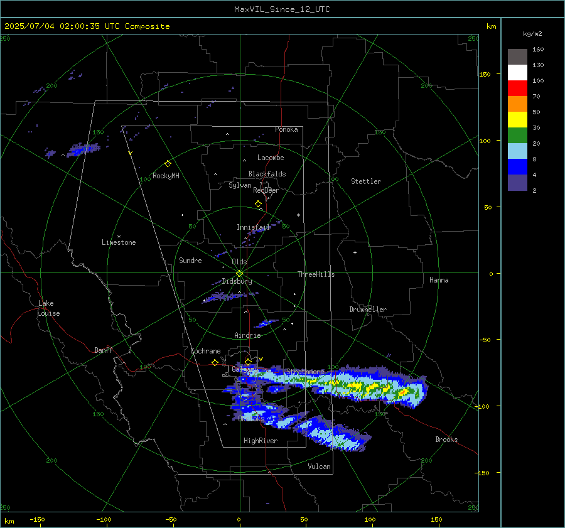Select the white 100–130 legend swatch
The height and width of the screenshot is (528, 565).
coord(517,73)
